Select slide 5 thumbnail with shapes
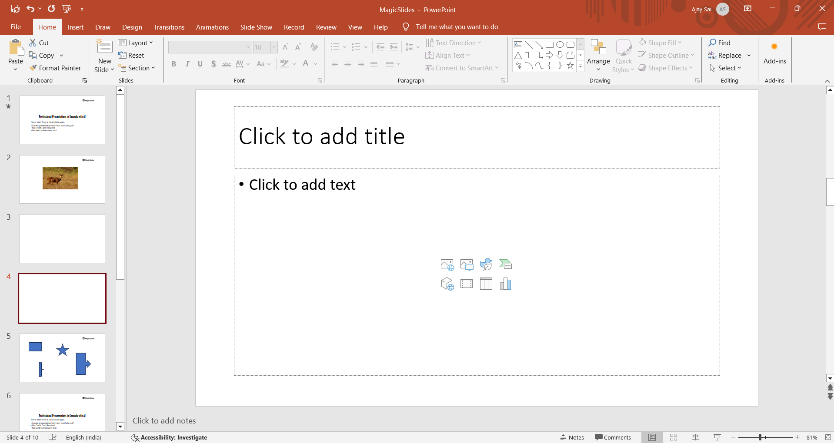The image size is (834, 443). [62, 358]
